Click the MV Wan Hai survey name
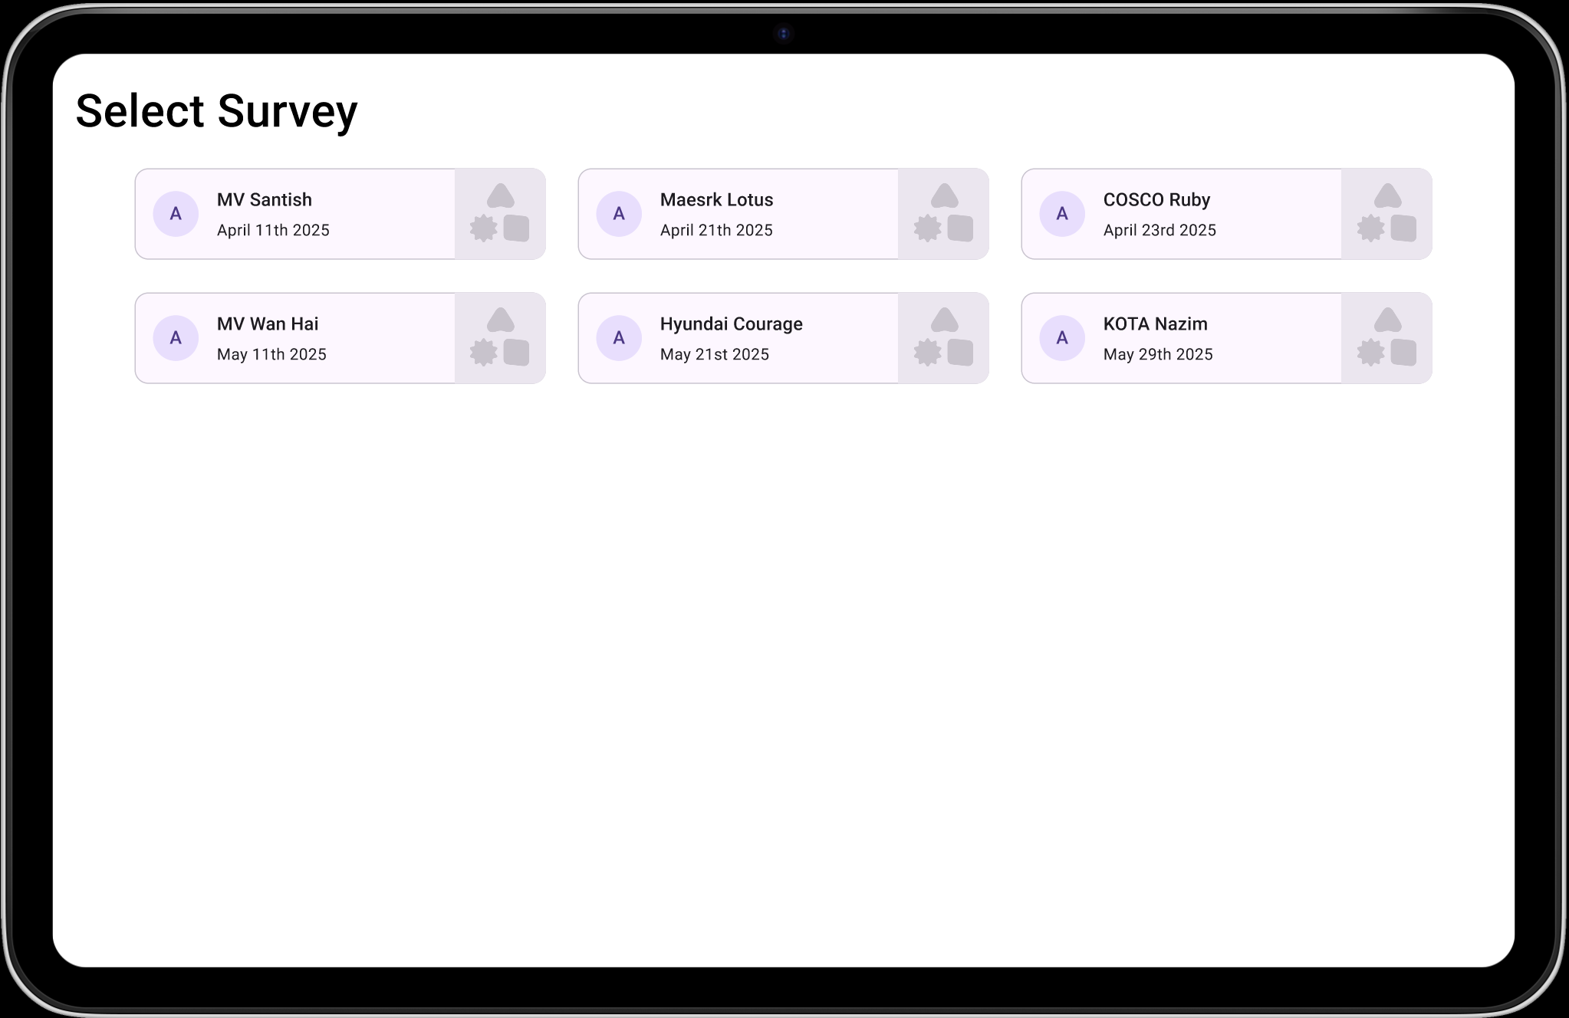 (x=268, y=324)
